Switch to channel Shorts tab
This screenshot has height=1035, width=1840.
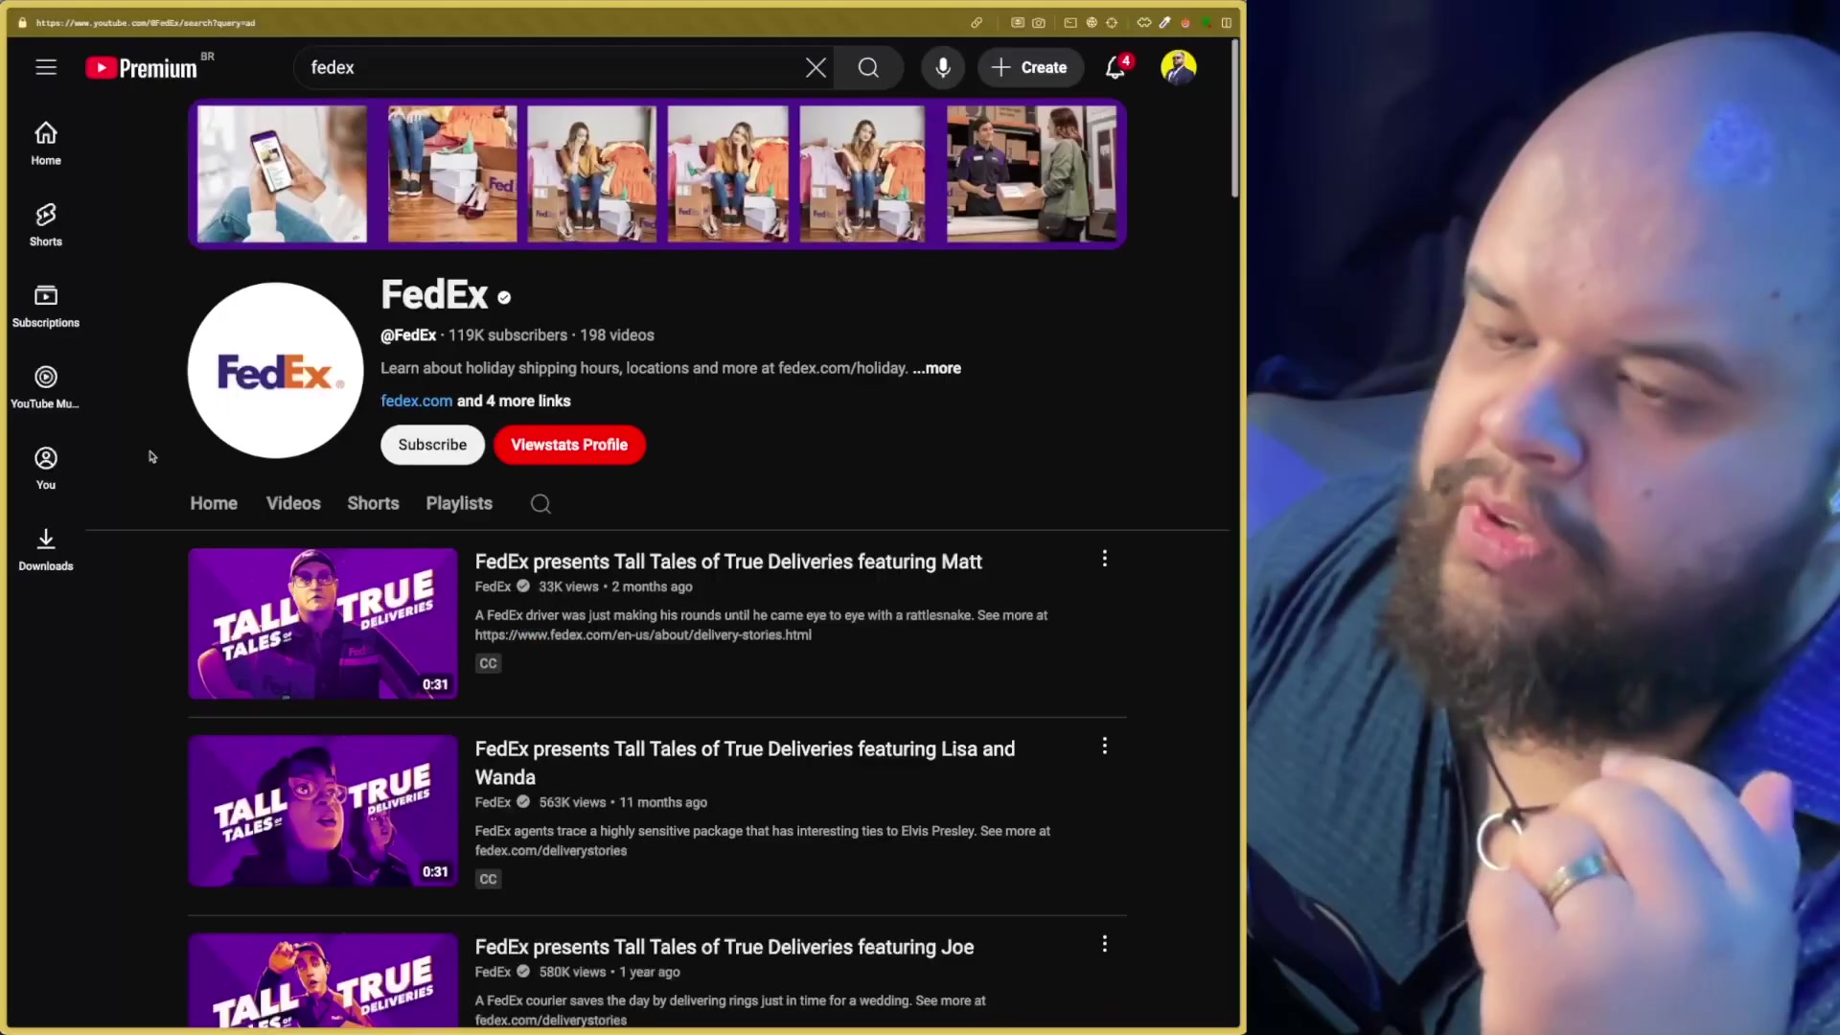pyautogui.click(x=373, y=503)
